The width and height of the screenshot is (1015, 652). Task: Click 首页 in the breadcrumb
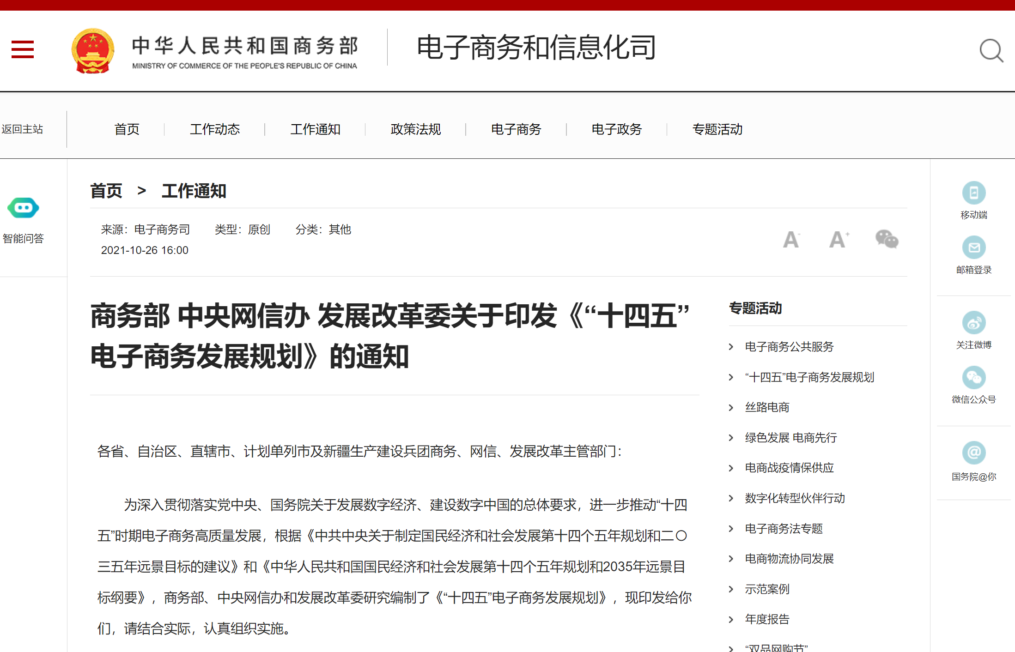(x=106, y=191)
